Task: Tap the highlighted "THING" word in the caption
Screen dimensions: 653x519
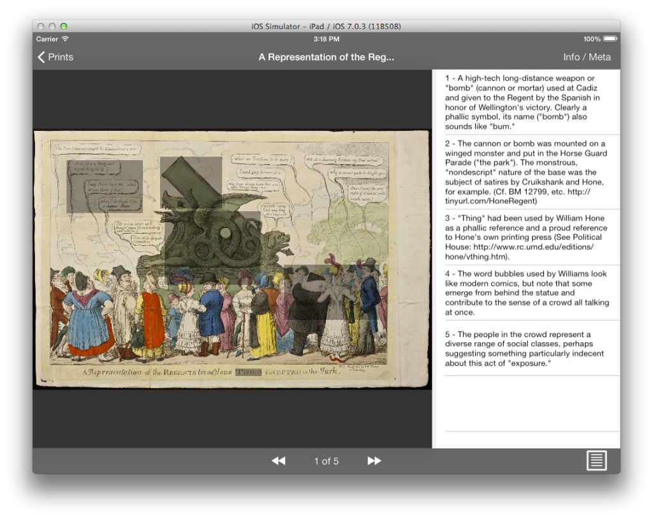Action: [x=249, y=372]
